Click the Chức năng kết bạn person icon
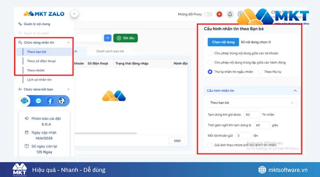This screenshot has width=320, height=177. tap(20, 89)
